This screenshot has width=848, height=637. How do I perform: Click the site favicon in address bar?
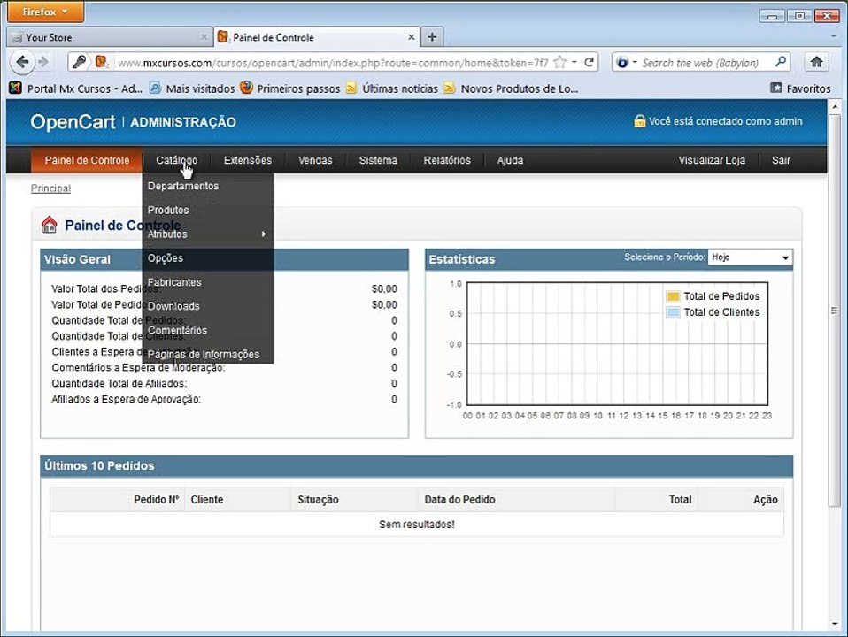[x=101, y=62]
